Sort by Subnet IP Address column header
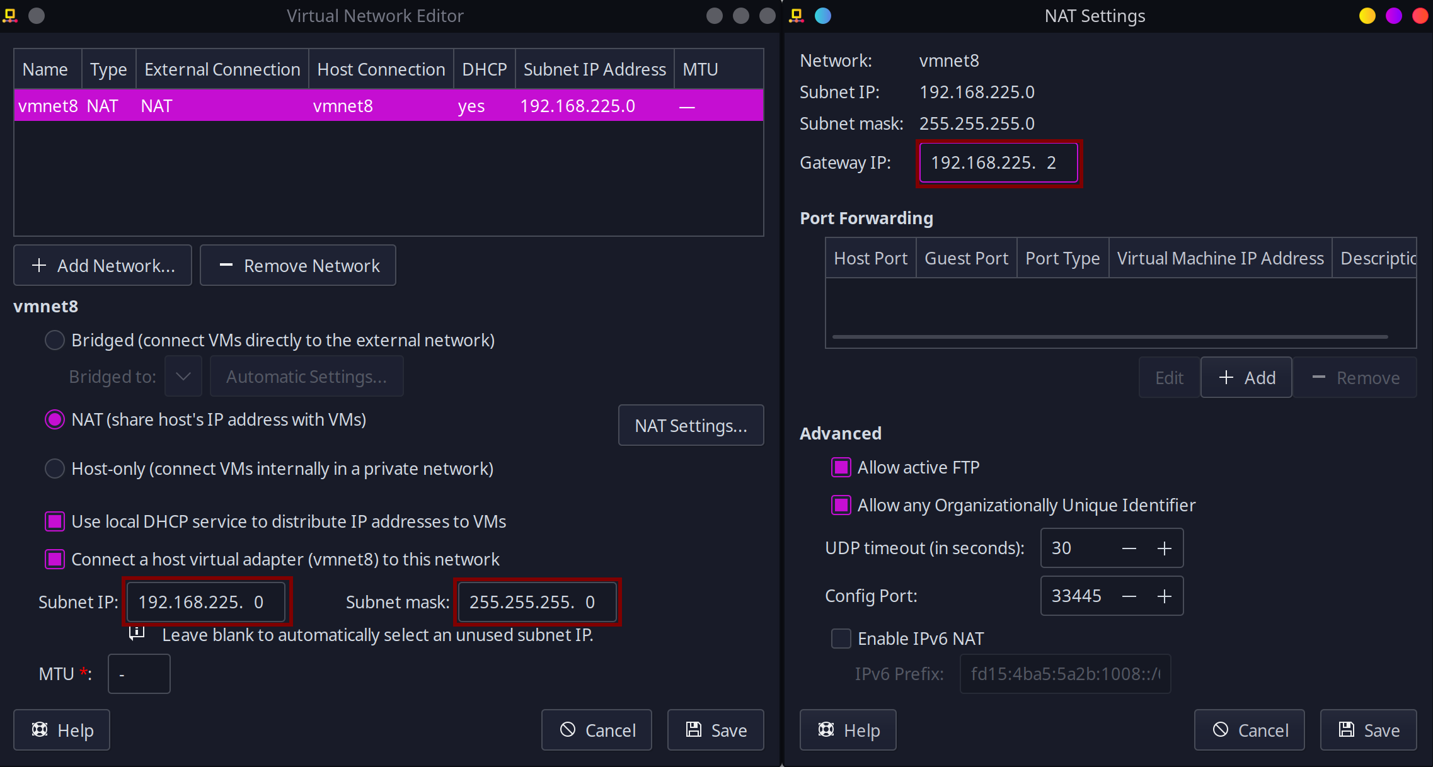 point(594,69)
